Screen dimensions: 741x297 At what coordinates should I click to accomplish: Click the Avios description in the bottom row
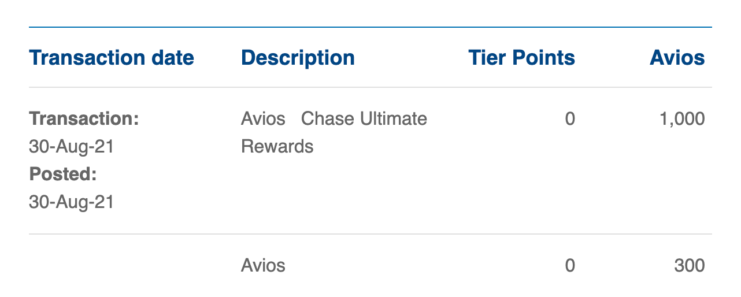coord(263,266)
